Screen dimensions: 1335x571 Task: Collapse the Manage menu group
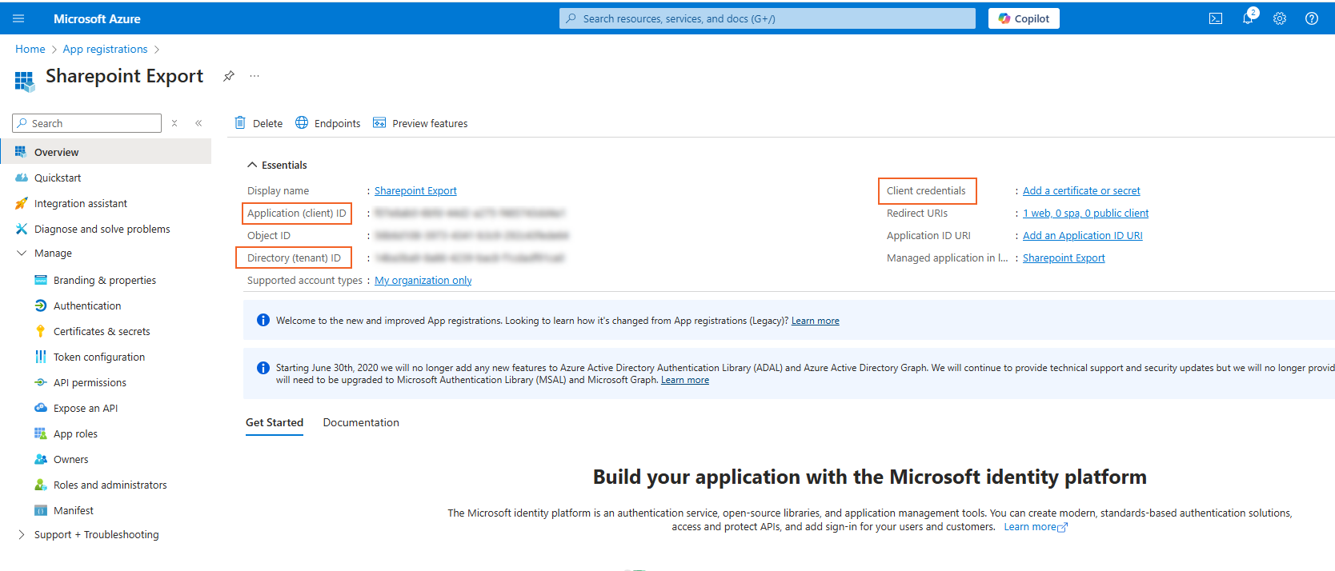[22, 253]
